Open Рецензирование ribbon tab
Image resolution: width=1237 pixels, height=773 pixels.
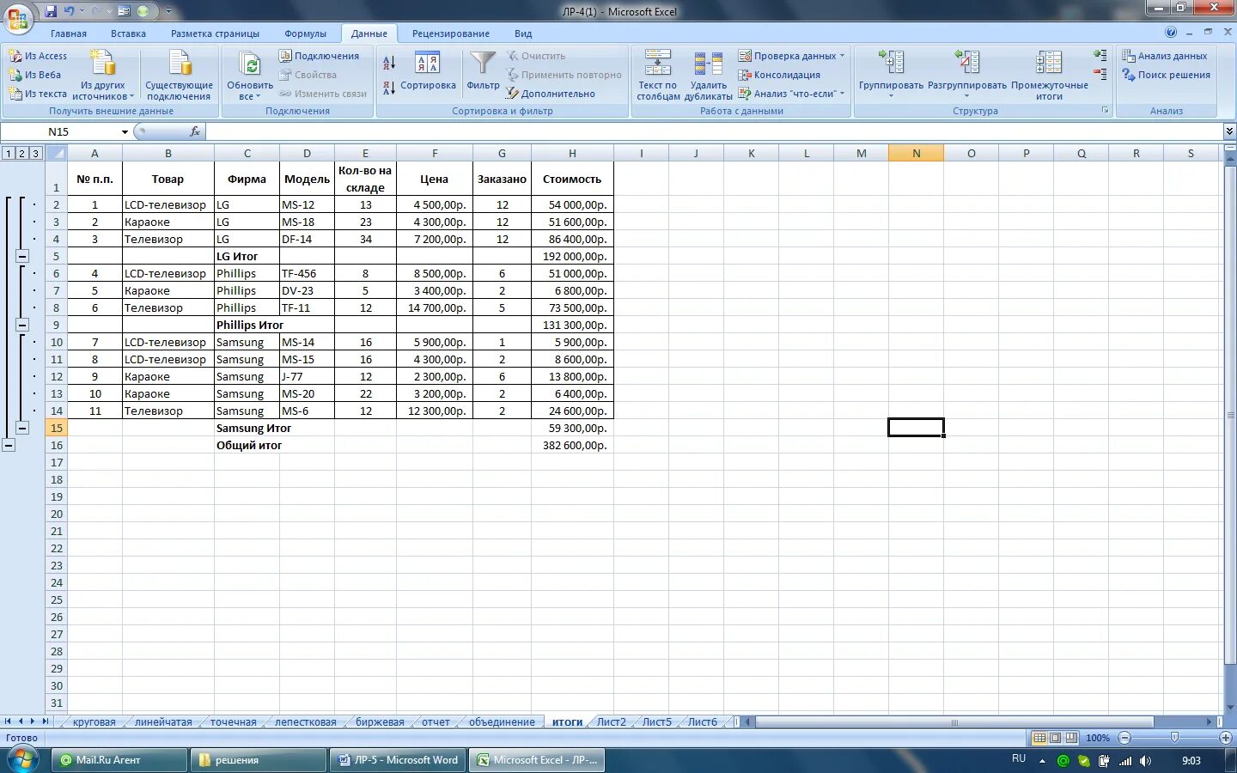(451, 33)
